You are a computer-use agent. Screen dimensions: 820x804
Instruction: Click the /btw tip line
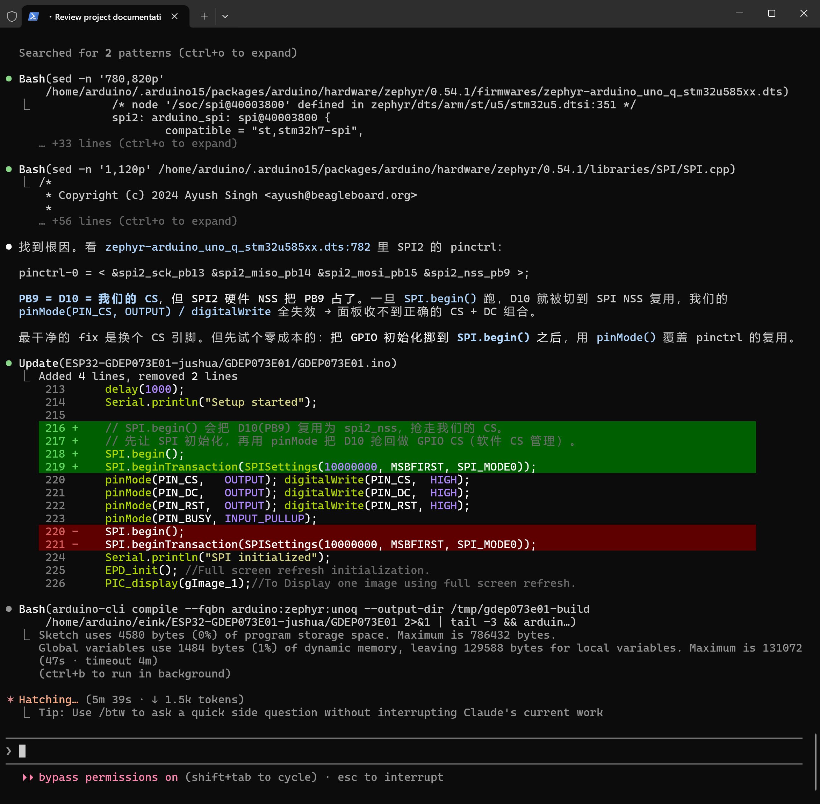(321, 713)
